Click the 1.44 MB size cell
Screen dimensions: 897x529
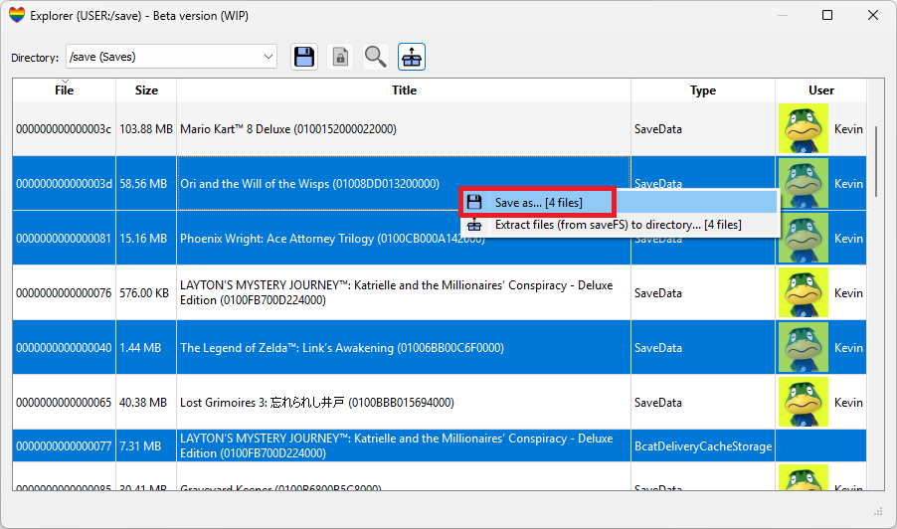coord(146,348)
